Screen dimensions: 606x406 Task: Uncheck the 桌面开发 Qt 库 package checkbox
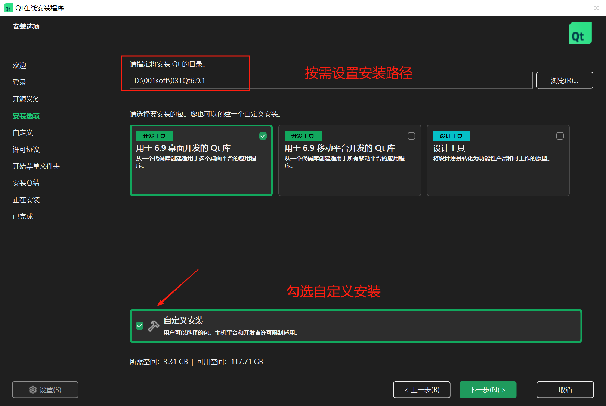tap(263, 136)
